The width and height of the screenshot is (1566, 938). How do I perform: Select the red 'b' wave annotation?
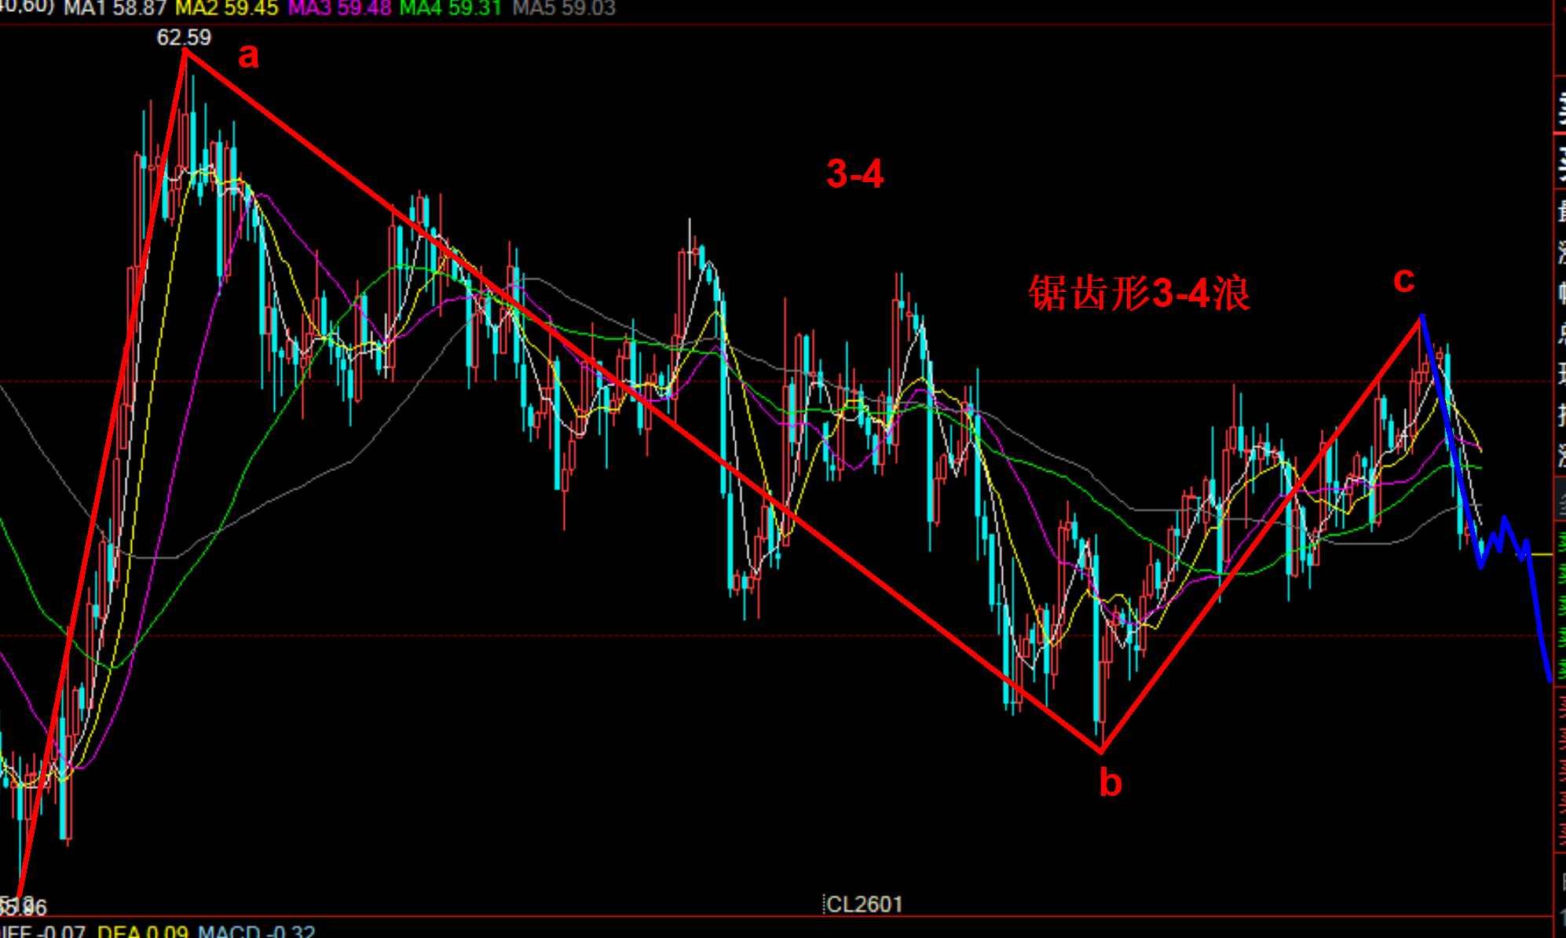pyautogui.click(x=1110, y=783)
